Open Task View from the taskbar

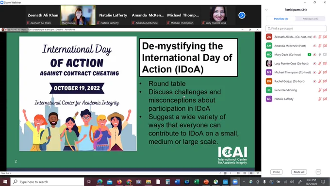pyautogui.click(x=89, y=182)
